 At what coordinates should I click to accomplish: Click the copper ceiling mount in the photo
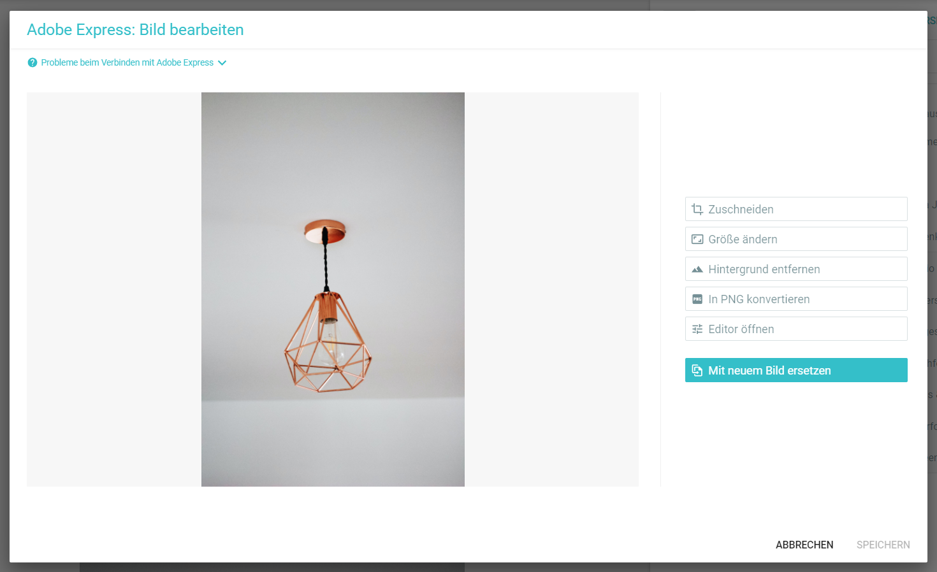324,231
